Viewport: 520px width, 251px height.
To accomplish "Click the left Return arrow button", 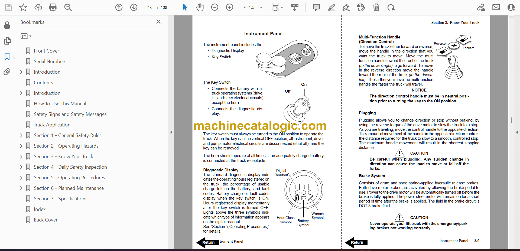I will tap(208, 242).
